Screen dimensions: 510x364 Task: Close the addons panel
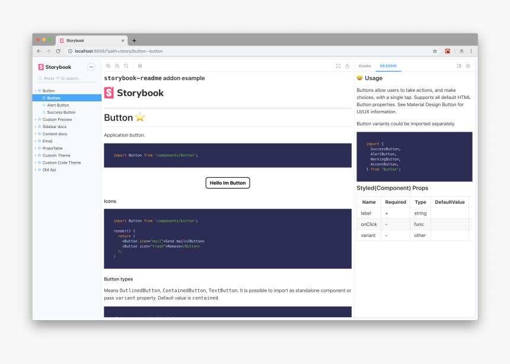coord(468,66)
